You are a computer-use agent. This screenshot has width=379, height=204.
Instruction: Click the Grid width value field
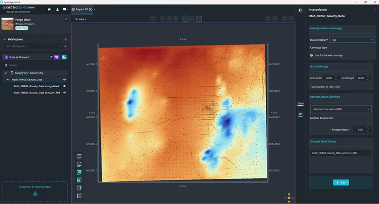pos(329,78)
